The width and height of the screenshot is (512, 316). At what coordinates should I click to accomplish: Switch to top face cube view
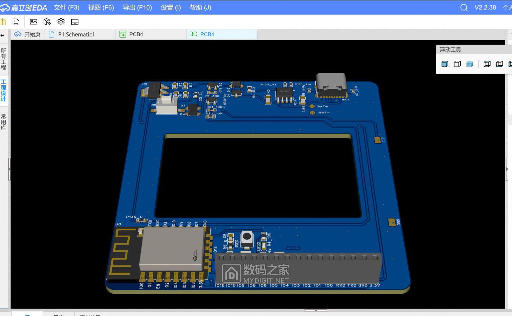487,64
